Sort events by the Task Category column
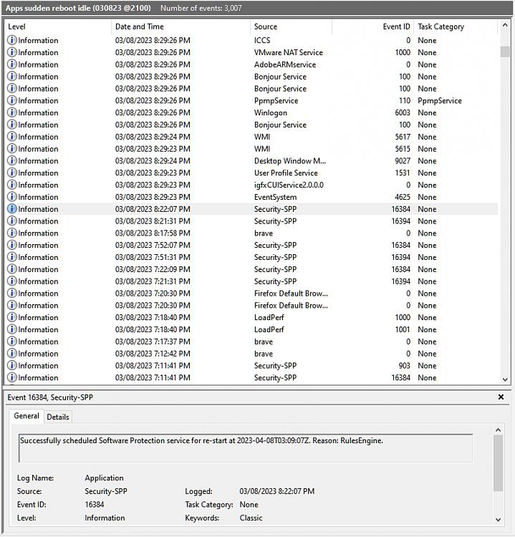This screenshot has height=537, width=515. click(456, 26)
